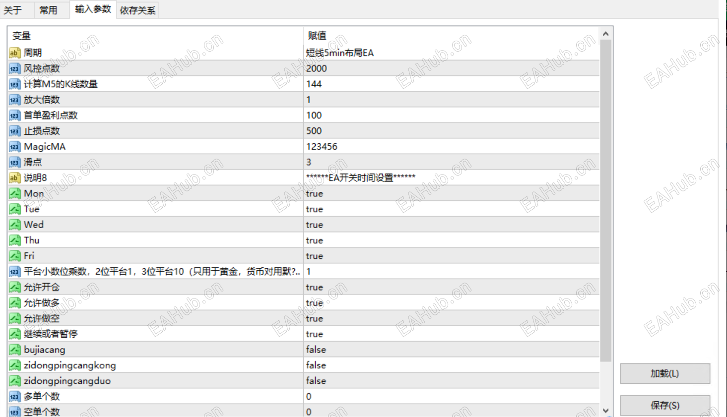The width and height of the screenshot is (727, 417).
Task: Click the number icon beside 止损点数
Action: pyautogui.click(x=14, y=131)
